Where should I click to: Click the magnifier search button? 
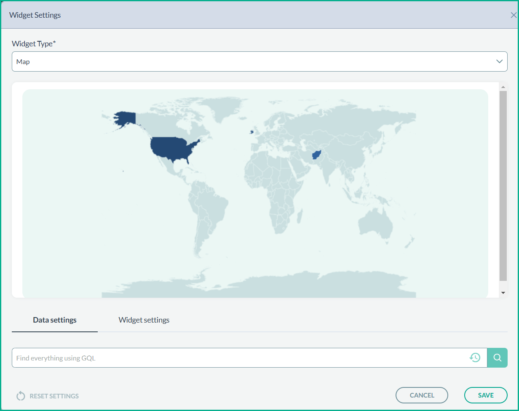[497, 358]
